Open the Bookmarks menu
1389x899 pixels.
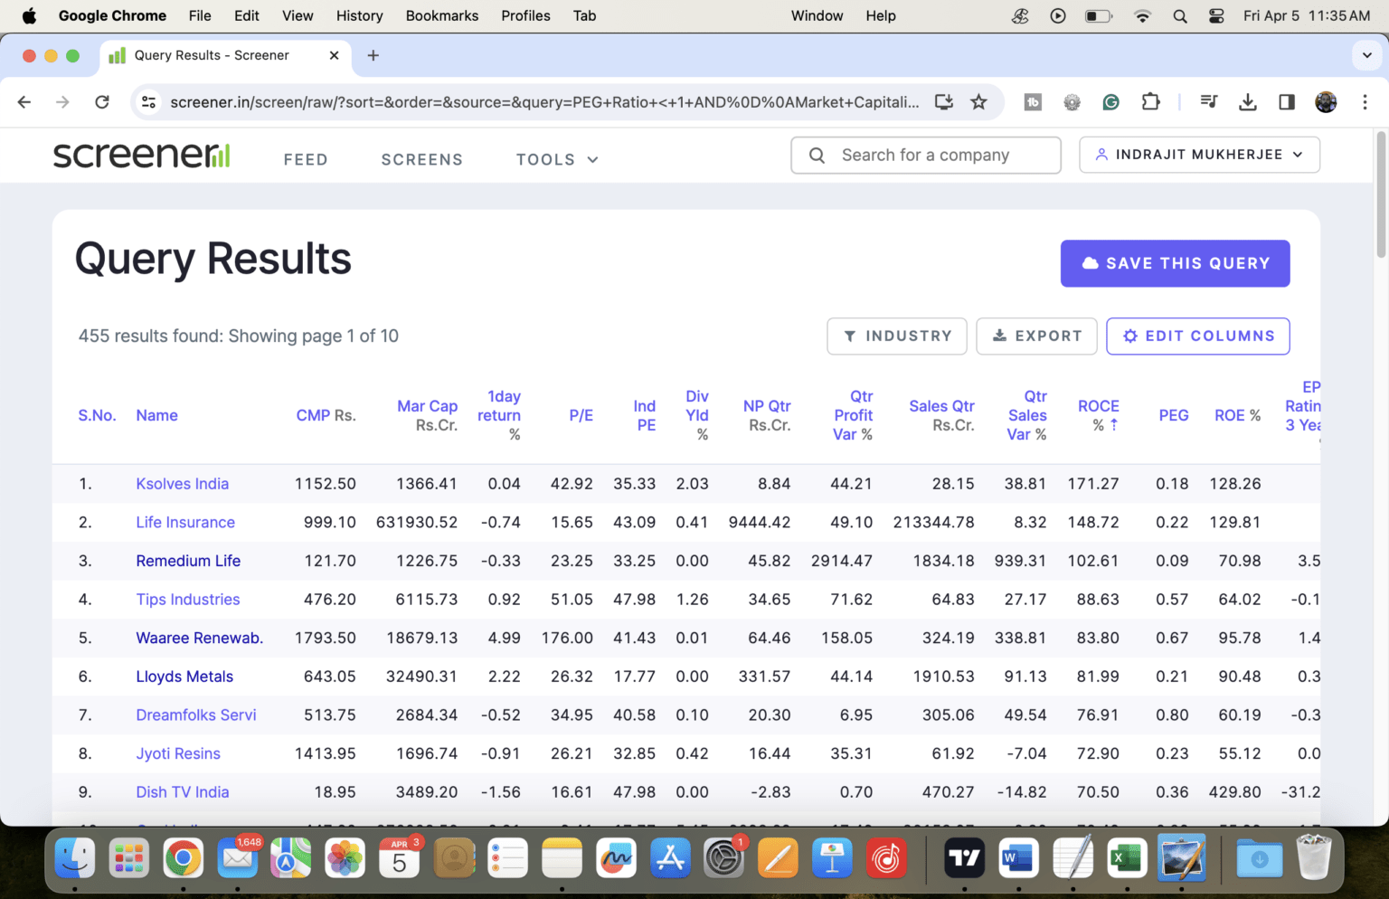pos(441,15)
